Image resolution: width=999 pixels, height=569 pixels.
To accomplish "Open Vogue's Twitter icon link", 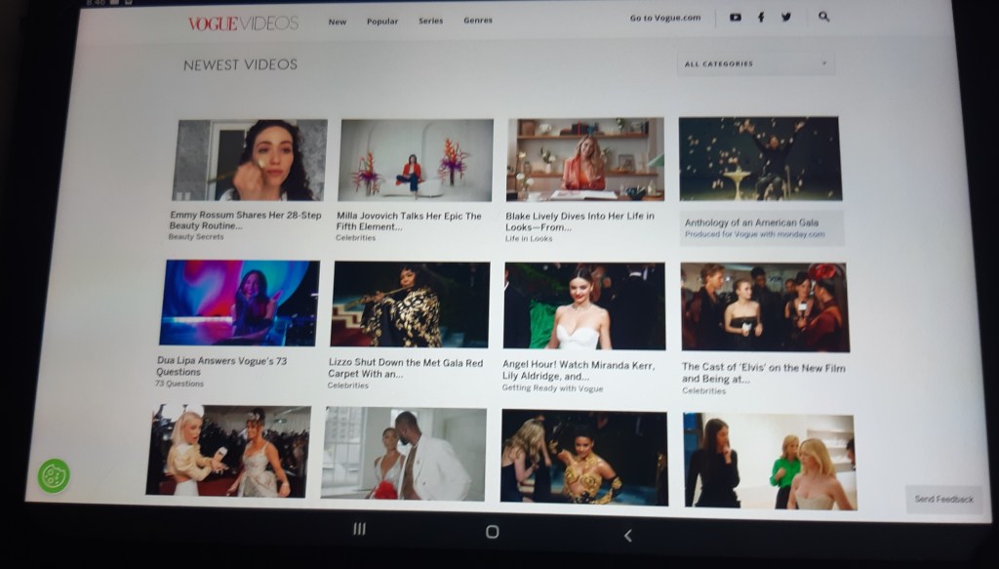I will coord(786,18).
